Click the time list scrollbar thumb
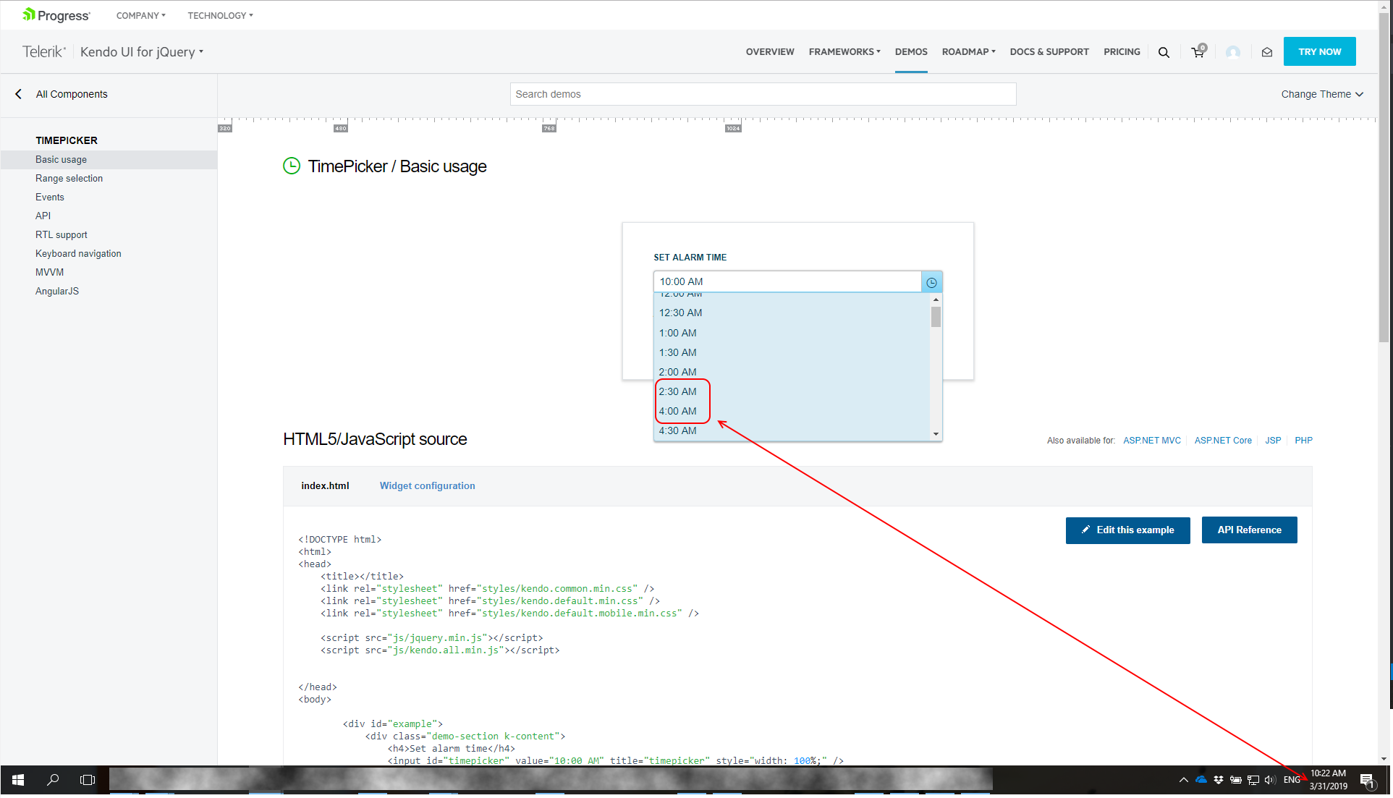The width and height of the screenshot is (1393, 798). (x=936, y=317)
